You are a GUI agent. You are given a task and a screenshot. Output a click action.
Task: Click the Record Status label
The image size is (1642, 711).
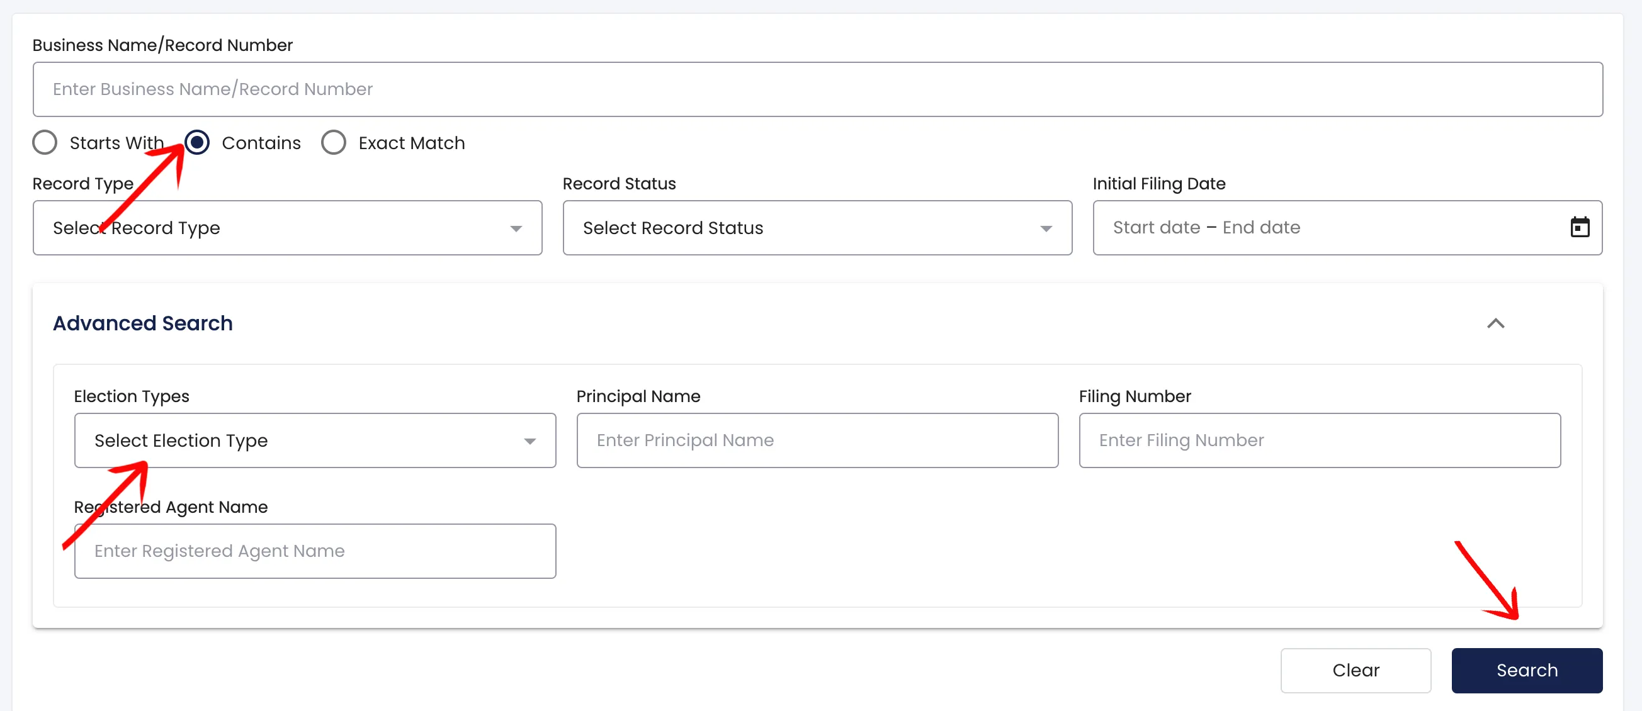click(x=619, y=184)
